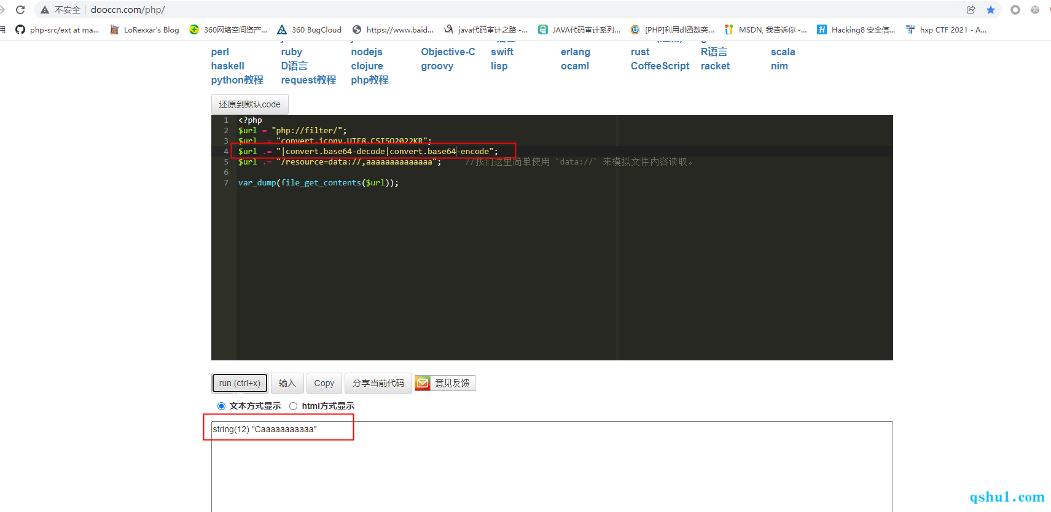Open the racket language link
Viewport: 1051px width, 512px height.
[716, 66]
